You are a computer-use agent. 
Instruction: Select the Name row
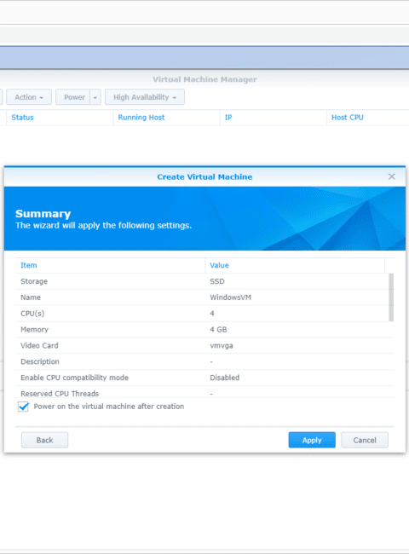click(202, 297)
